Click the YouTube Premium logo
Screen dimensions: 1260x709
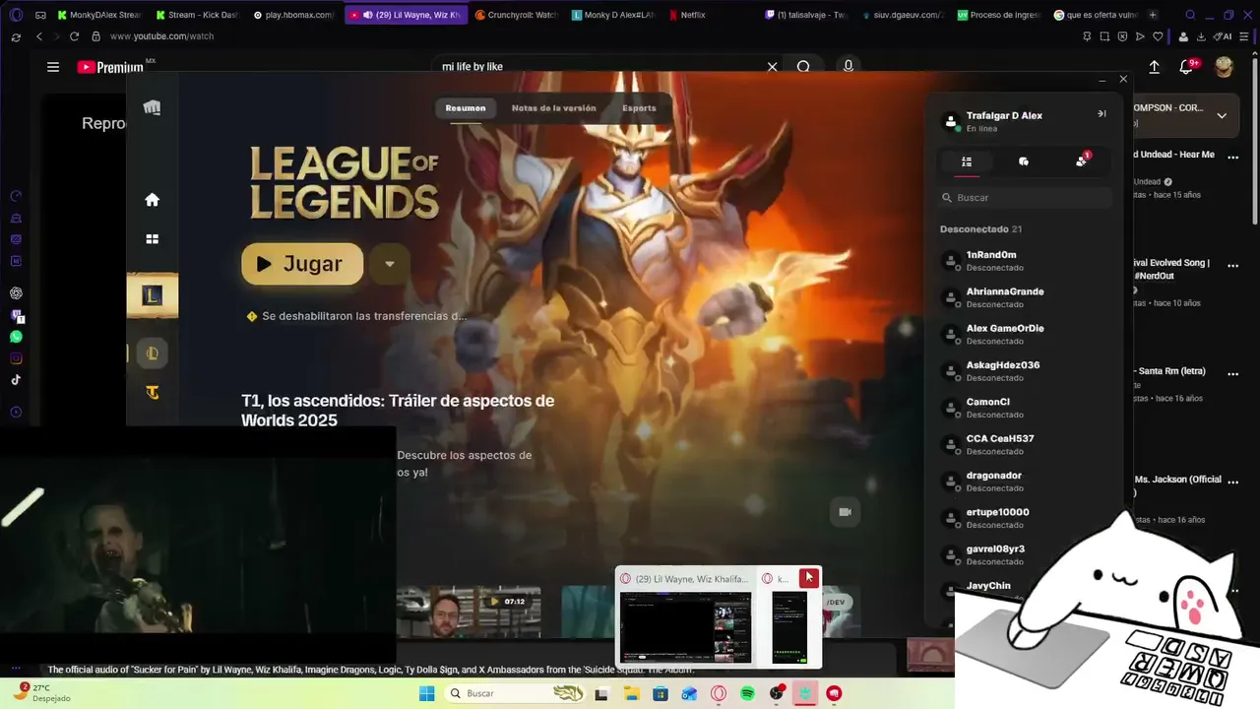pos(110,67)
